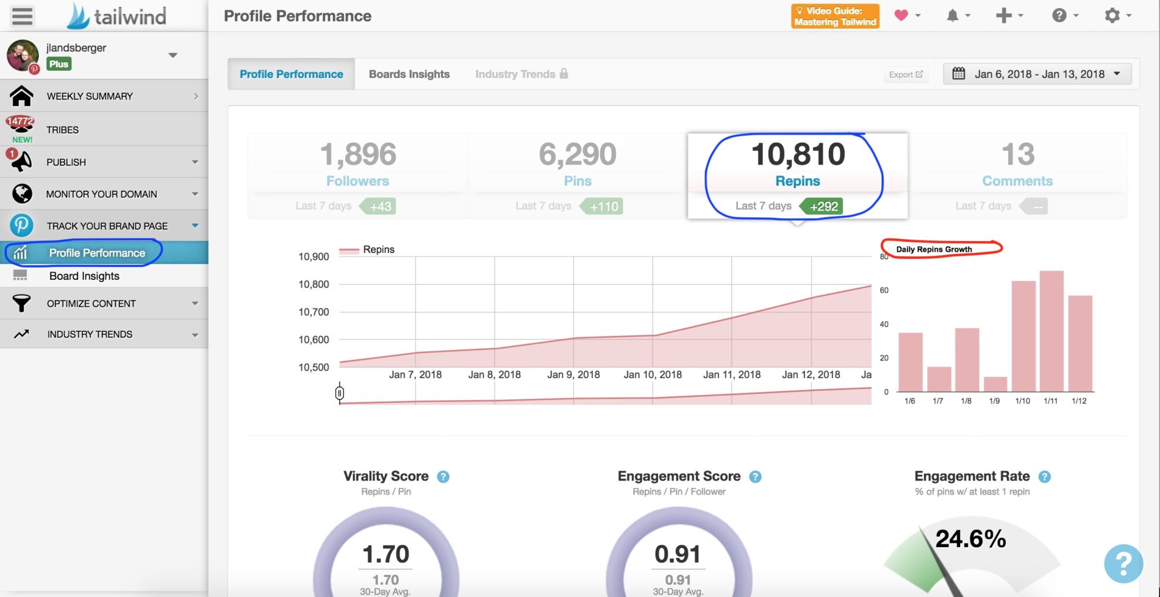Select the Followers metric card
The image size is (1160, 597).
click(357, 176)
